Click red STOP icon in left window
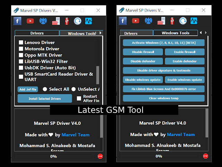The height and width of the screenshot is (167, 222). [x=100, y=156]
